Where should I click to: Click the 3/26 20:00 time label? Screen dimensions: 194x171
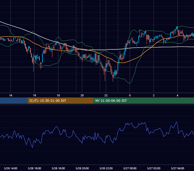click(x=82, y=168)
